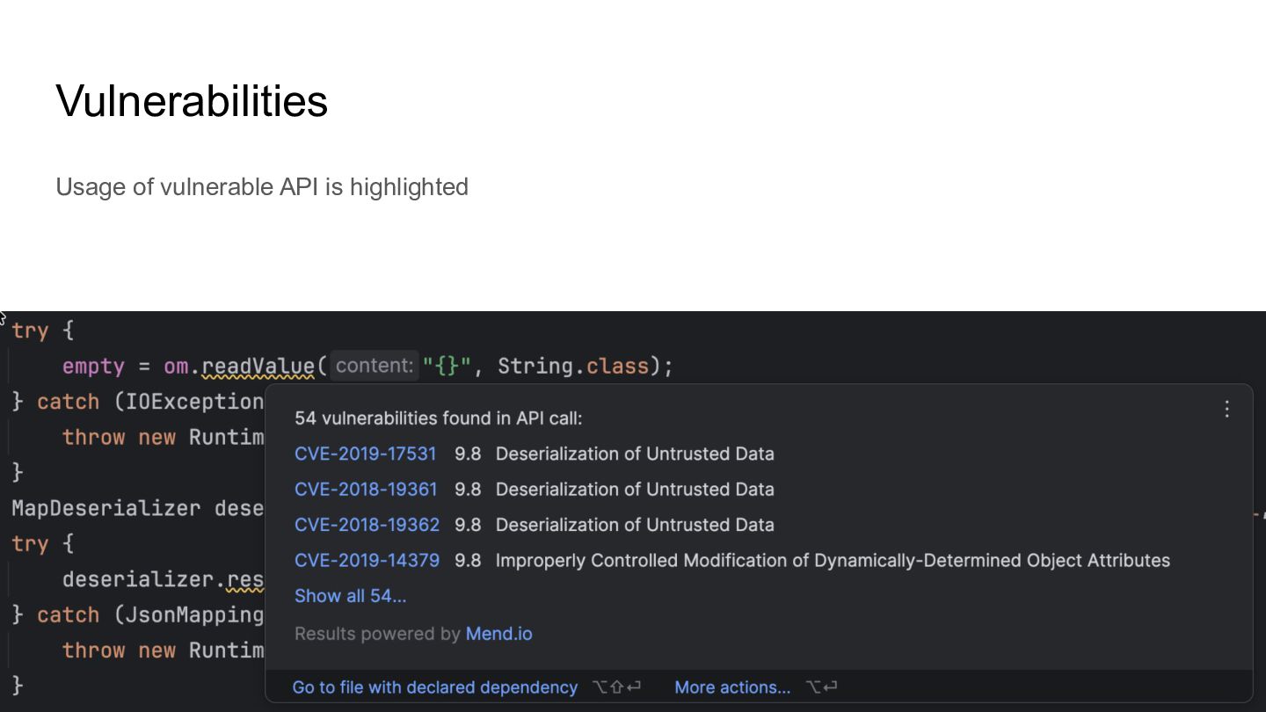Image resolution: width=1266 pixels, height=712 pixels.
Task: Click the vulnerable API usage subtitle text
Action: pos(262,186)
